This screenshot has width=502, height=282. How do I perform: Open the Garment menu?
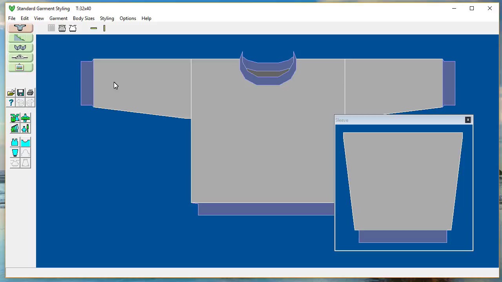point(58,18)
